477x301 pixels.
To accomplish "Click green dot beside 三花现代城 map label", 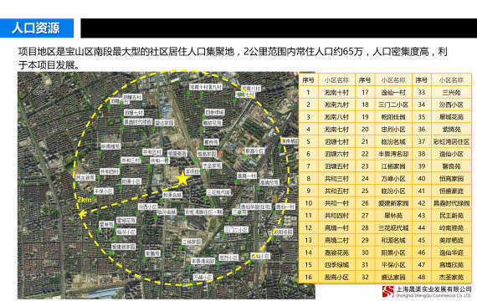I will [x=206, y=198].
